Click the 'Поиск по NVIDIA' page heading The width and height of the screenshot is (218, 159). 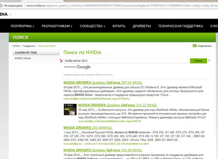point(82,52)
